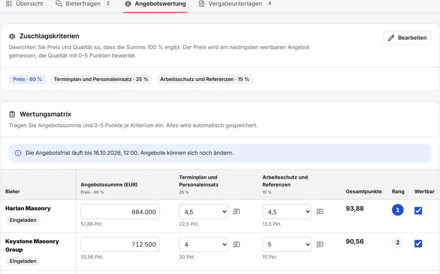
Task: Click the Bearbeiten button
Action: click(407, 38)
